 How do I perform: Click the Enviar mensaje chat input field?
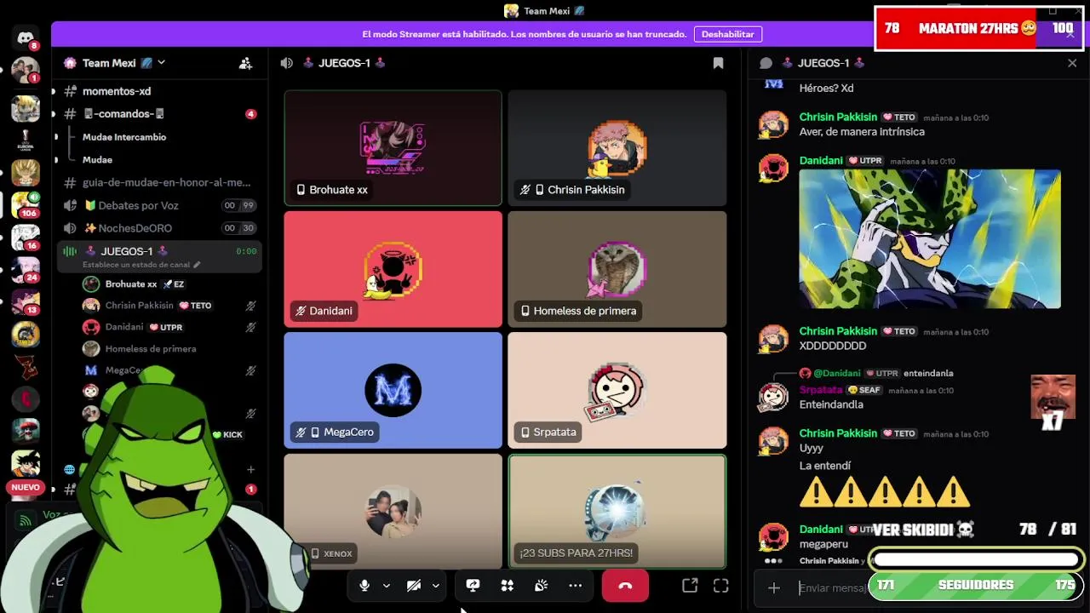click(x=832, y=587)
